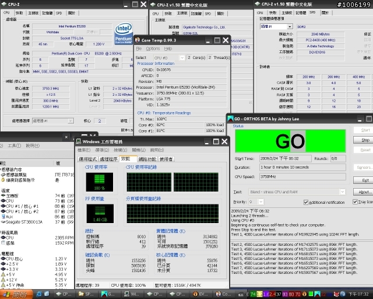Click the CPU #1 / 核心 #1 sensor icon

[3, 206]
